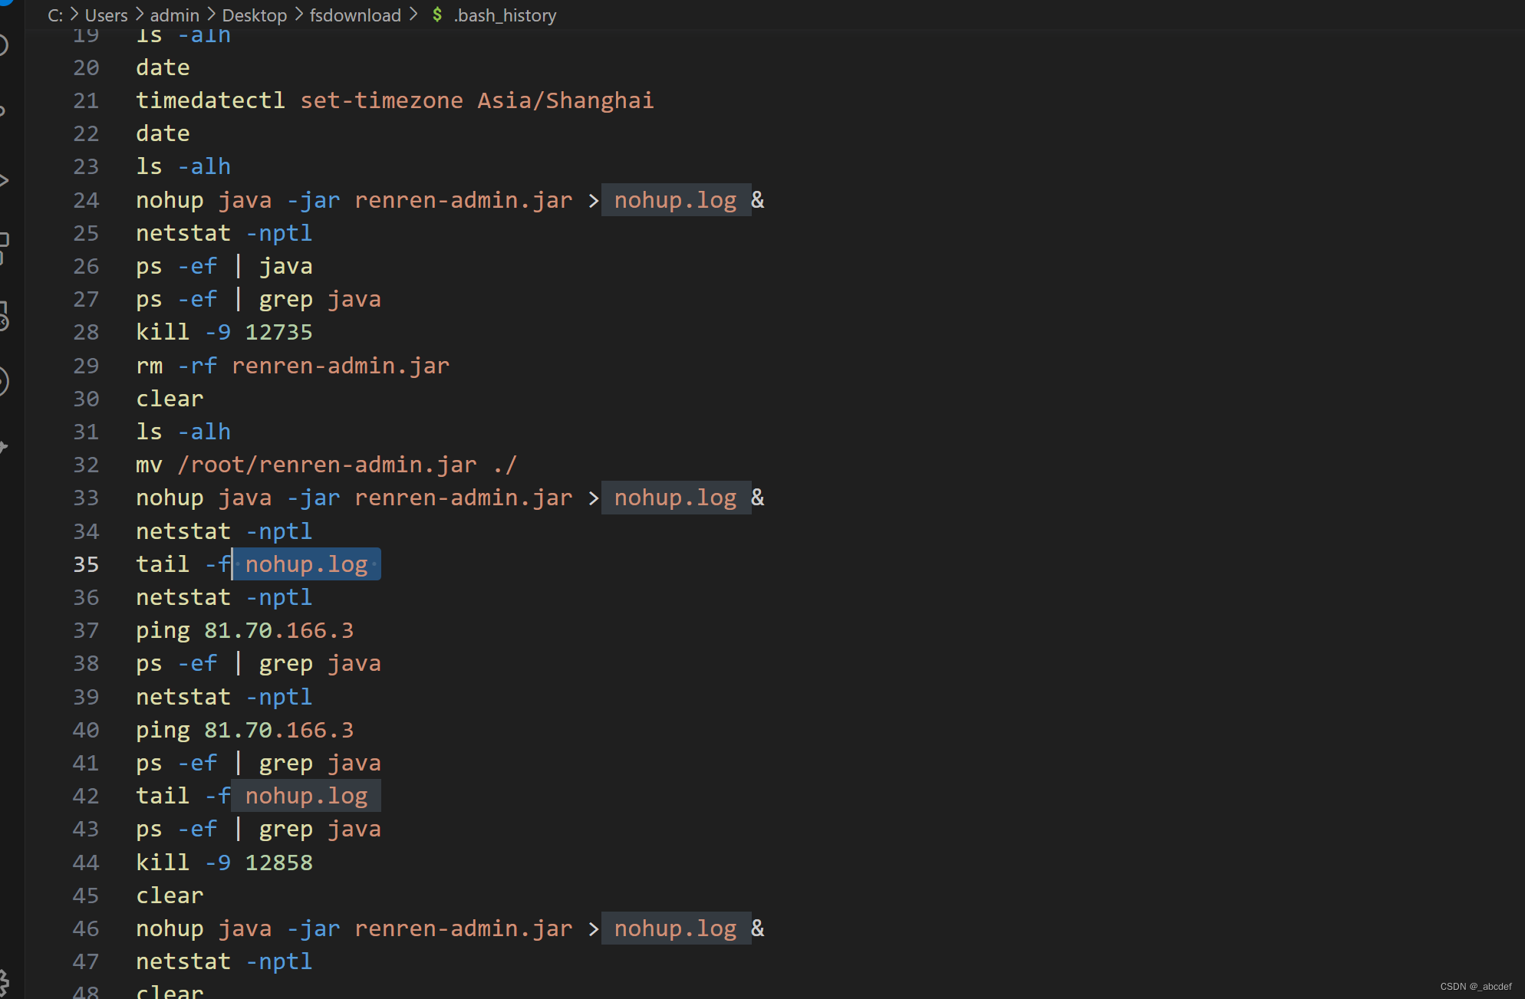Click the C: drive breadcrumb

[x=55, y=15]
